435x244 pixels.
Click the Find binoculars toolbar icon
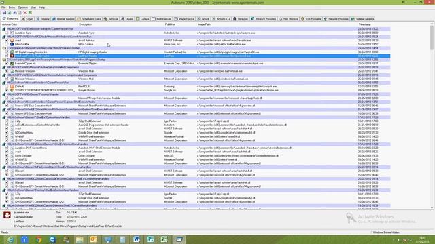point(15,13)
